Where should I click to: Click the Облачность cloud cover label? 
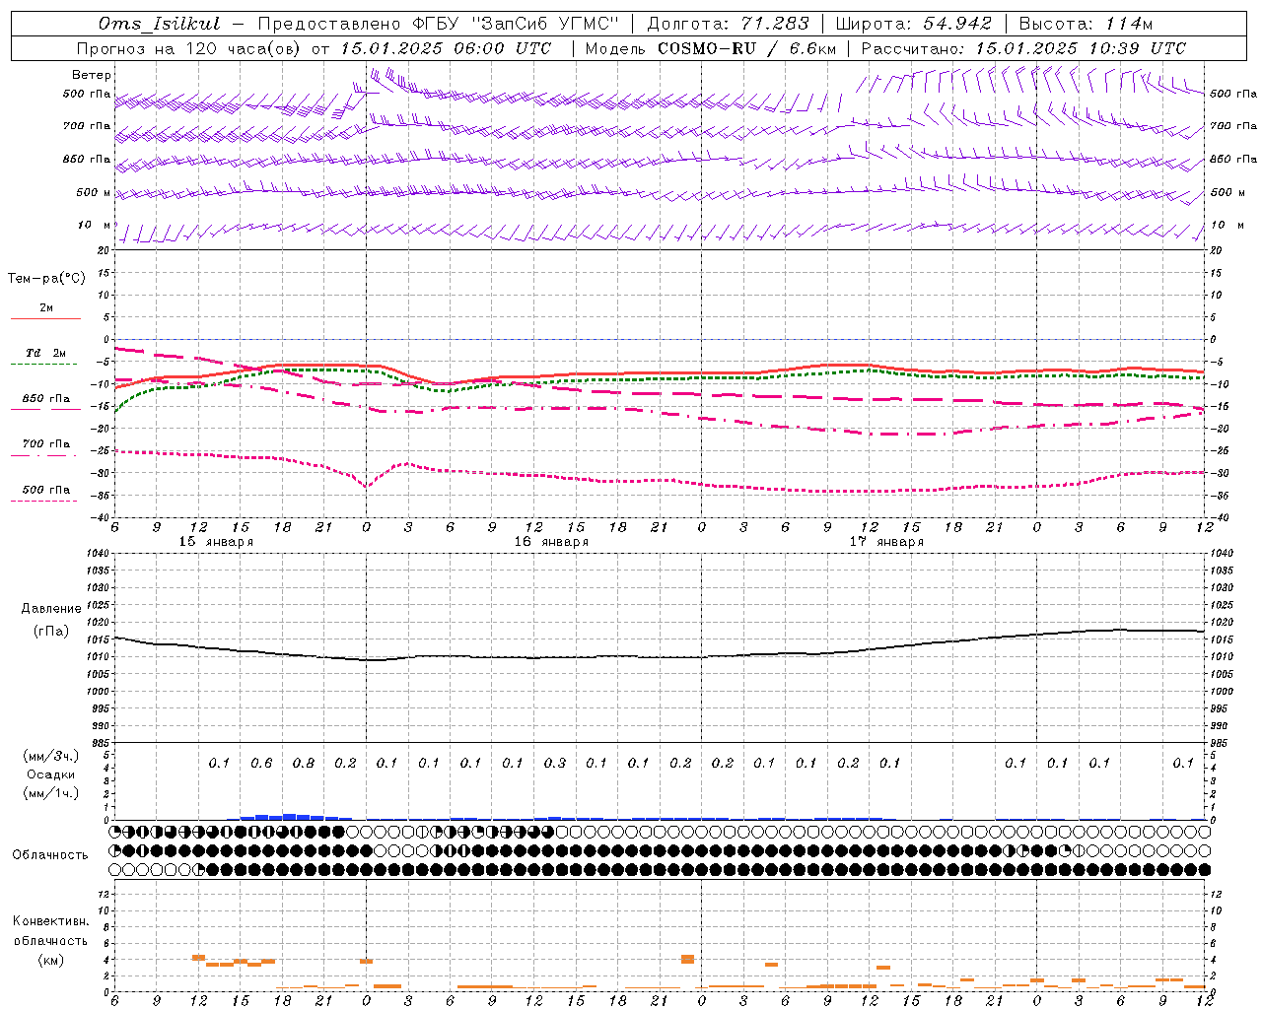click(x=50, y=854)
